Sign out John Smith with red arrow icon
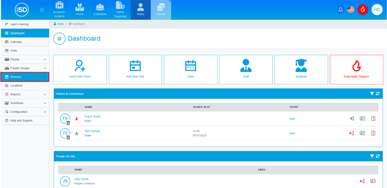Screen dimensions: 387x188 click(362, 181)
